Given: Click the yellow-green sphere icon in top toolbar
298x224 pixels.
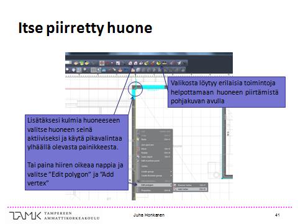Looking at the screenshot, I should pyautogui.click(x=158, y=63).
